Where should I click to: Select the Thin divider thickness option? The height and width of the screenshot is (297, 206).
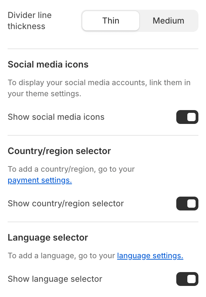point(111,21)
